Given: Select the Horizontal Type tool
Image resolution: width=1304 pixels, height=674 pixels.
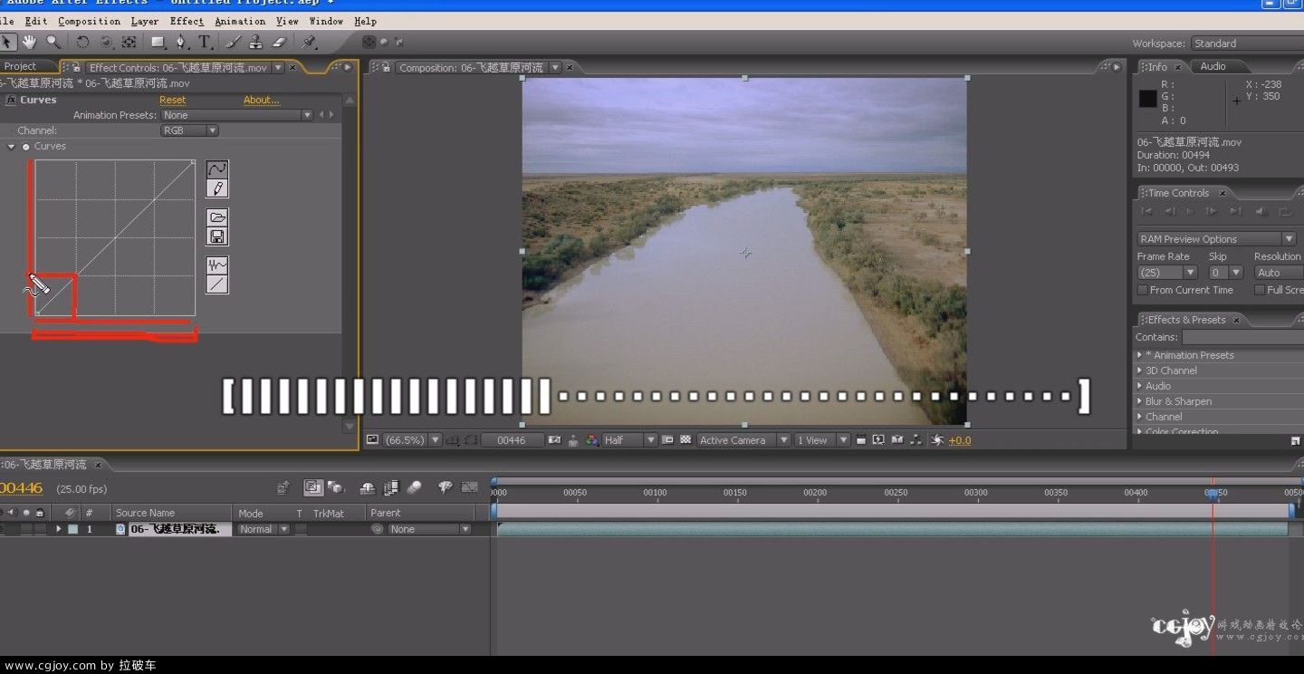Looking at the screenshot, I should pyautogui.click(x=205, y=42).
